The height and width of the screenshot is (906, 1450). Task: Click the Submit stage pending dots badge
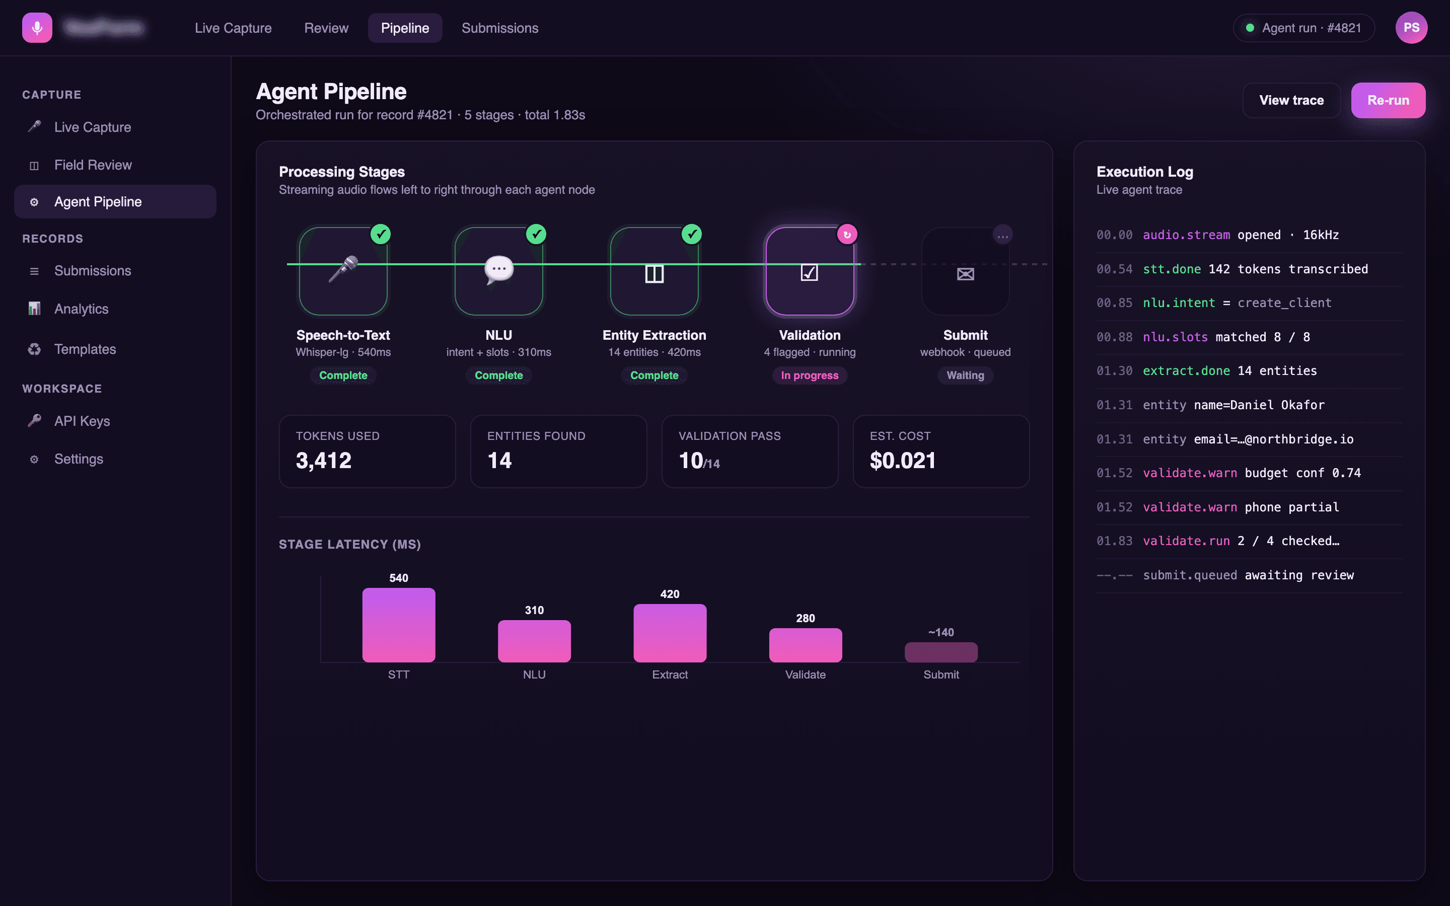click(x=1002, y=235)
